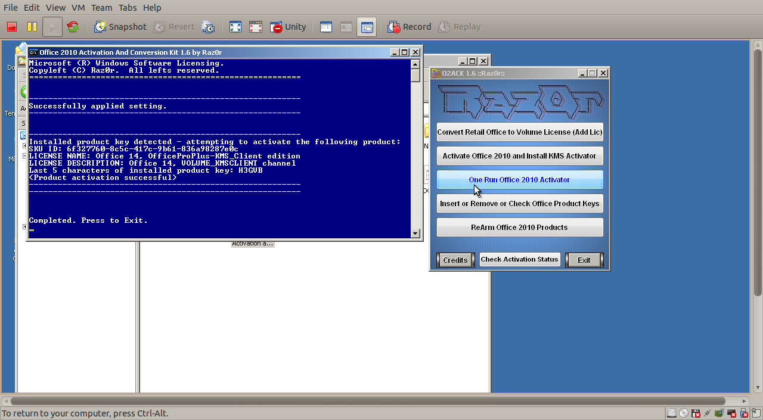
Task: Click the VM horizontal scrollbar thumb
Action: click(x=368, y=401)
